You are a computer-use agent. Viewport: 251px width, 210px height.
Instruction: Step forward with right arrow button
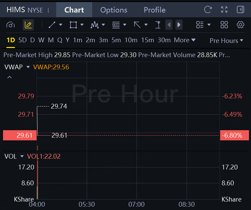pyautogui.click(x=179, y=25)
